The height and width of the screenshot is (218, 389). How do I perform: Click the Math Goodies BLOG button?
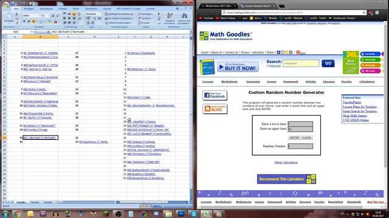215,109
